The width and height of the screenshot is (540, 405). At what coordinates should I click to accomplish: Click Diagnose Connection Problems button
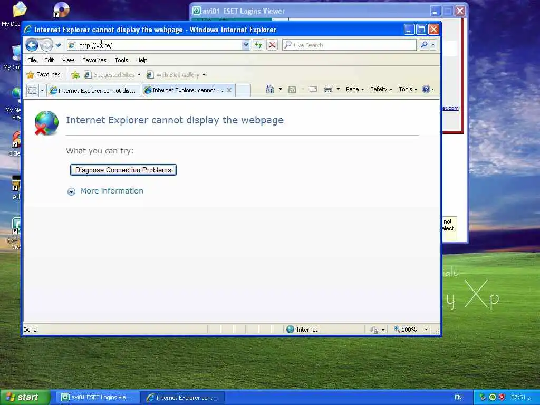pos(123,170)
